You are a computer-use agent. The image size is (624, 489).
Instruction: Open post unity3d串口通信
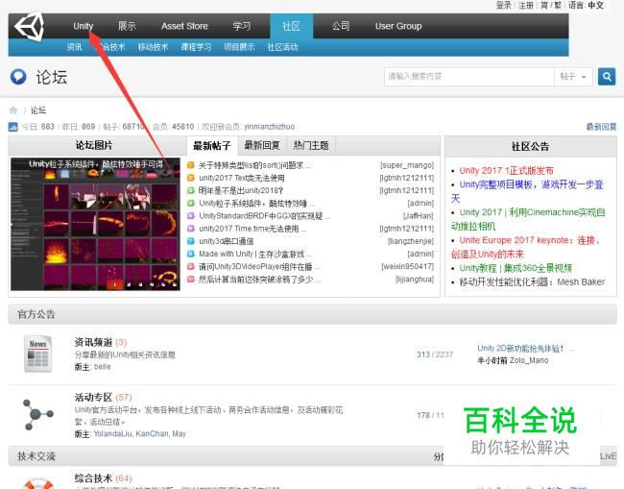(226, 241)
